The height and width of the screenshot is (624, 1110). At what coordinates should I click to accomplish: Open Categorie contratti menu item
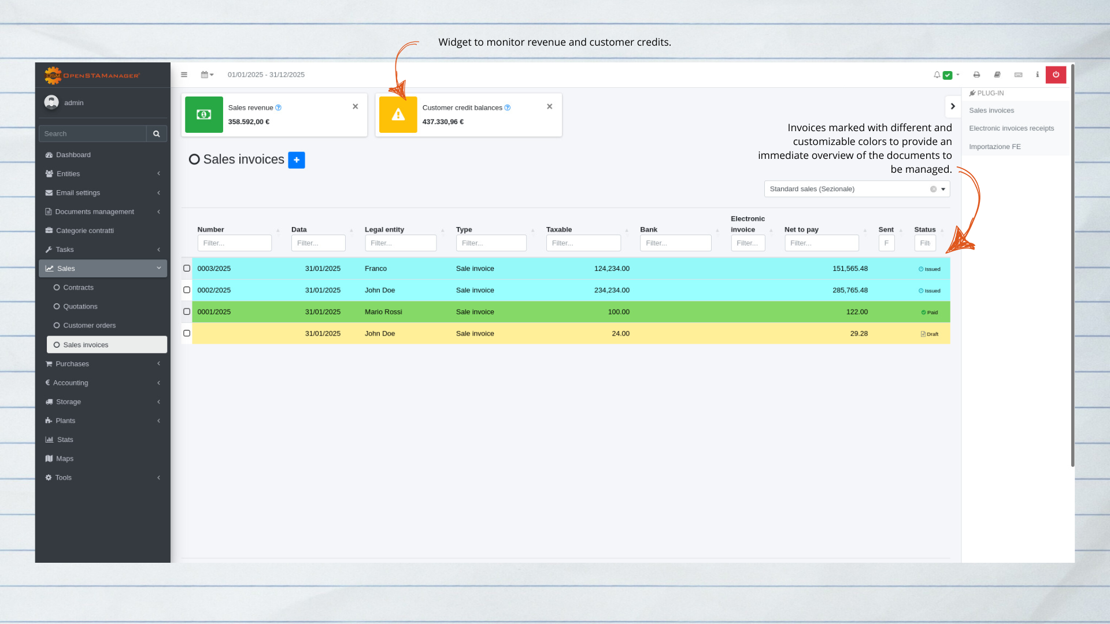[x=103, y=231]
